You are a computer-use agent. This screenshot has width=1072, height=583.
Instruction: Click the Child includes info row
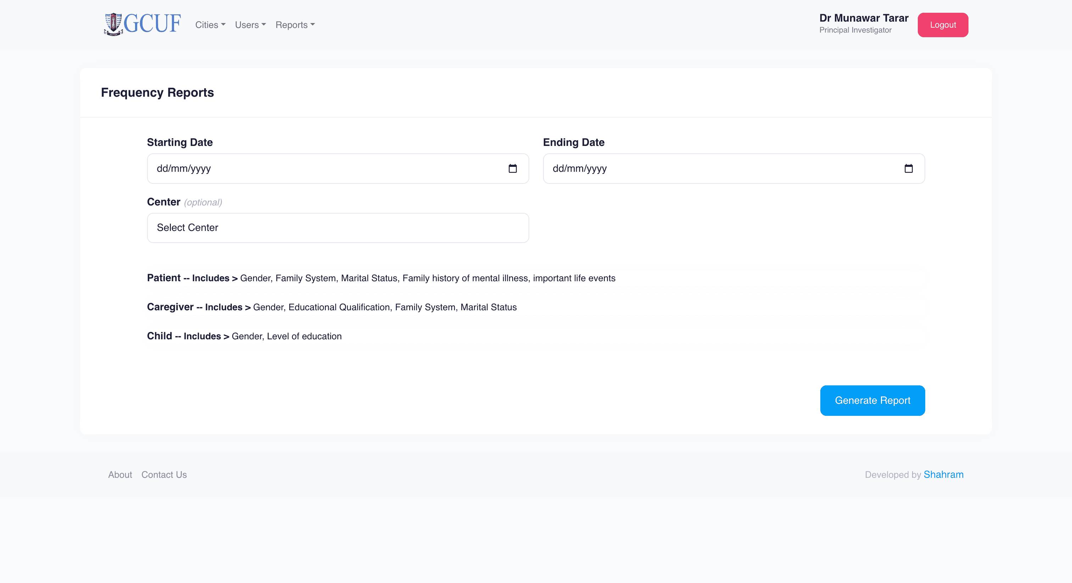pyautogui.click(x=244, y=336)
